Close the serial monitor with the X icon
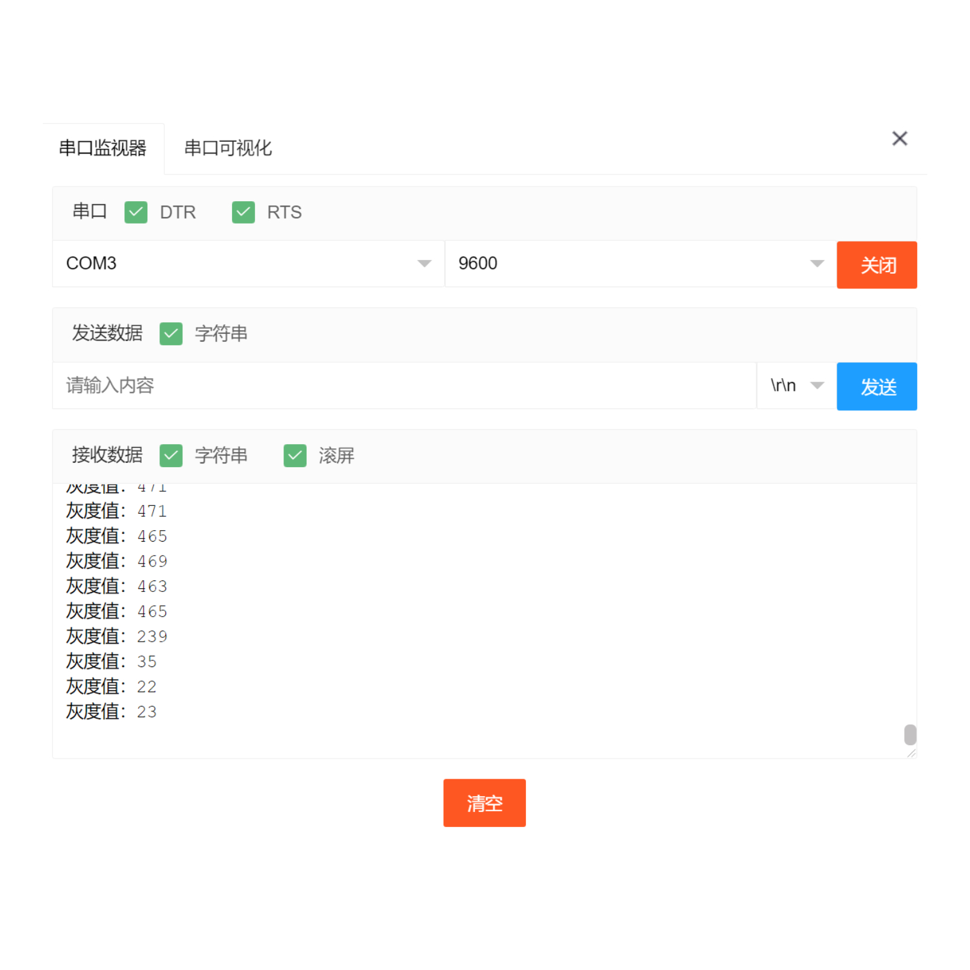 (900, 138)
